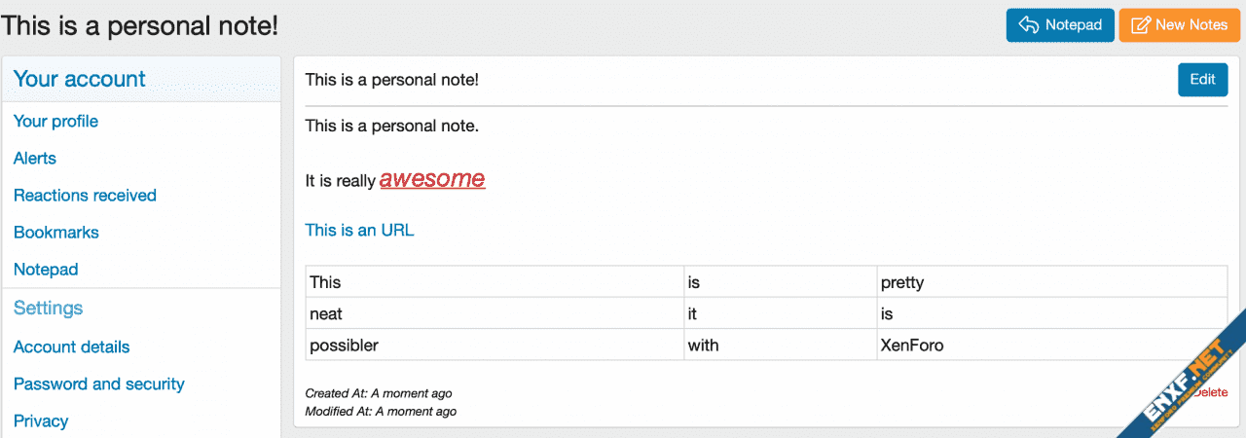Open Account details settings

(71, 347)
